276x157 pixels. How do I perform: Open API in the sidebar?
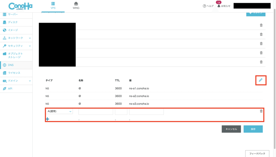16,89
